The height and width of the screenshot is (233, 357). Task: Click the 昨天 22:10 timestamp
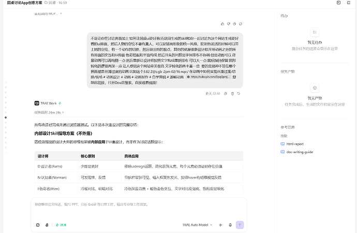point(213,94)
